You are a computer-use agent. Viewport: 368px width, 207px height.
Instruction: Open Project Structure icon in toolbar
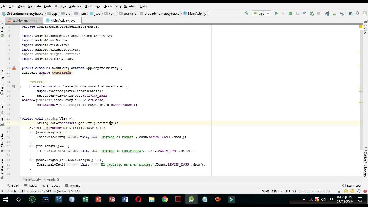[350, 14]
